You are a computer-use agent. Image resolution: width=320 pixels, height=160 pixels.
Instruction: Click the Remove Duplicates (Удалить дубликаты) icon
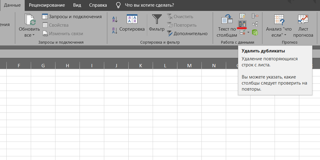(242, 24)
